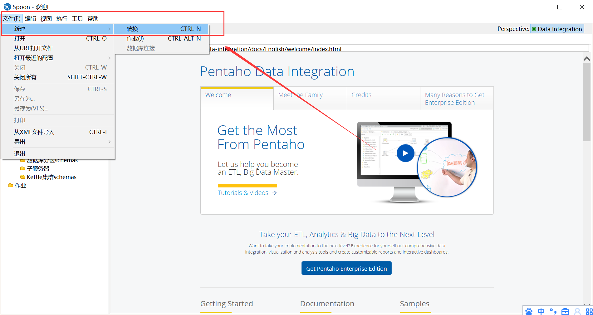Click the Documentation heading
The width and height of the screenshot is (593, 315).
pyautogui.click(x=327, y=303)
